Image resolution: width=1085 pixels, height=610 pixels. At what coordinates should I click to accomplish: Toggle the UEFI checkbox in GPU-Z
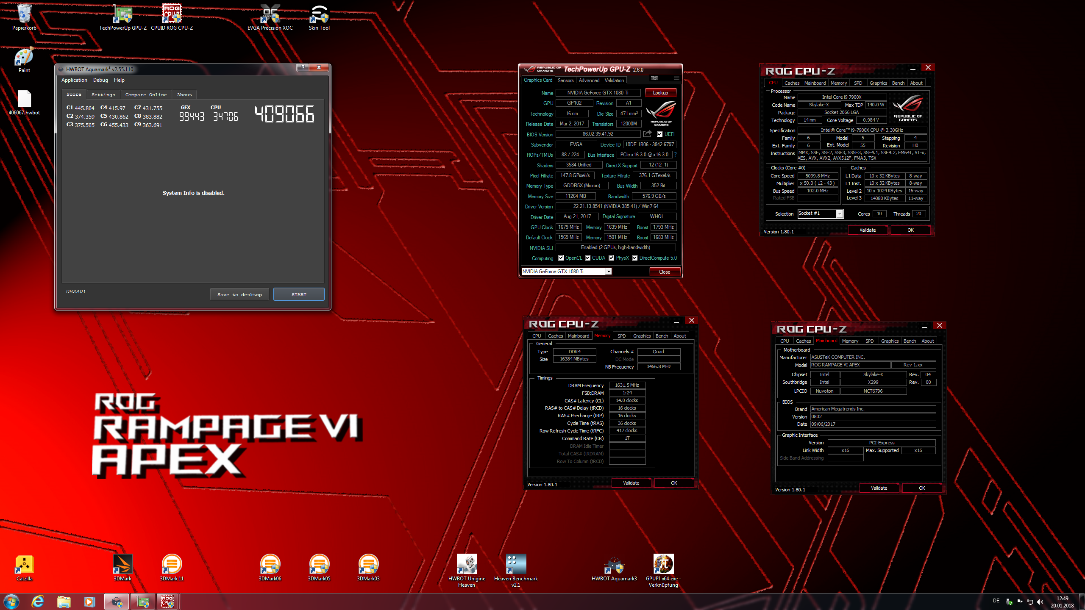tap(659, 134)
